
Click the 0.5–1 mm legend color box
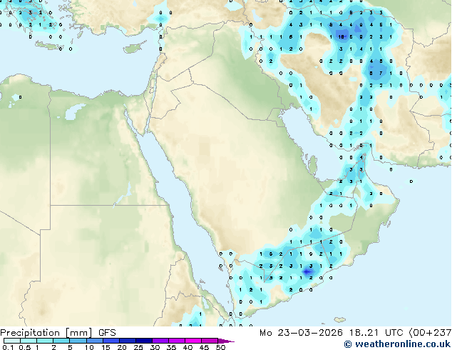(x=29, y=341)
